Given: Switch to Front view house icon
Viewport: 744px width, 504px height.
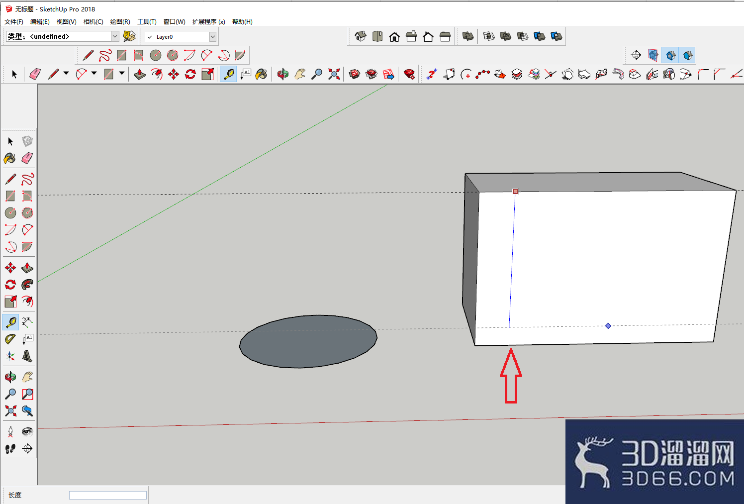Looking at the screenshot, I should point(394,36).
